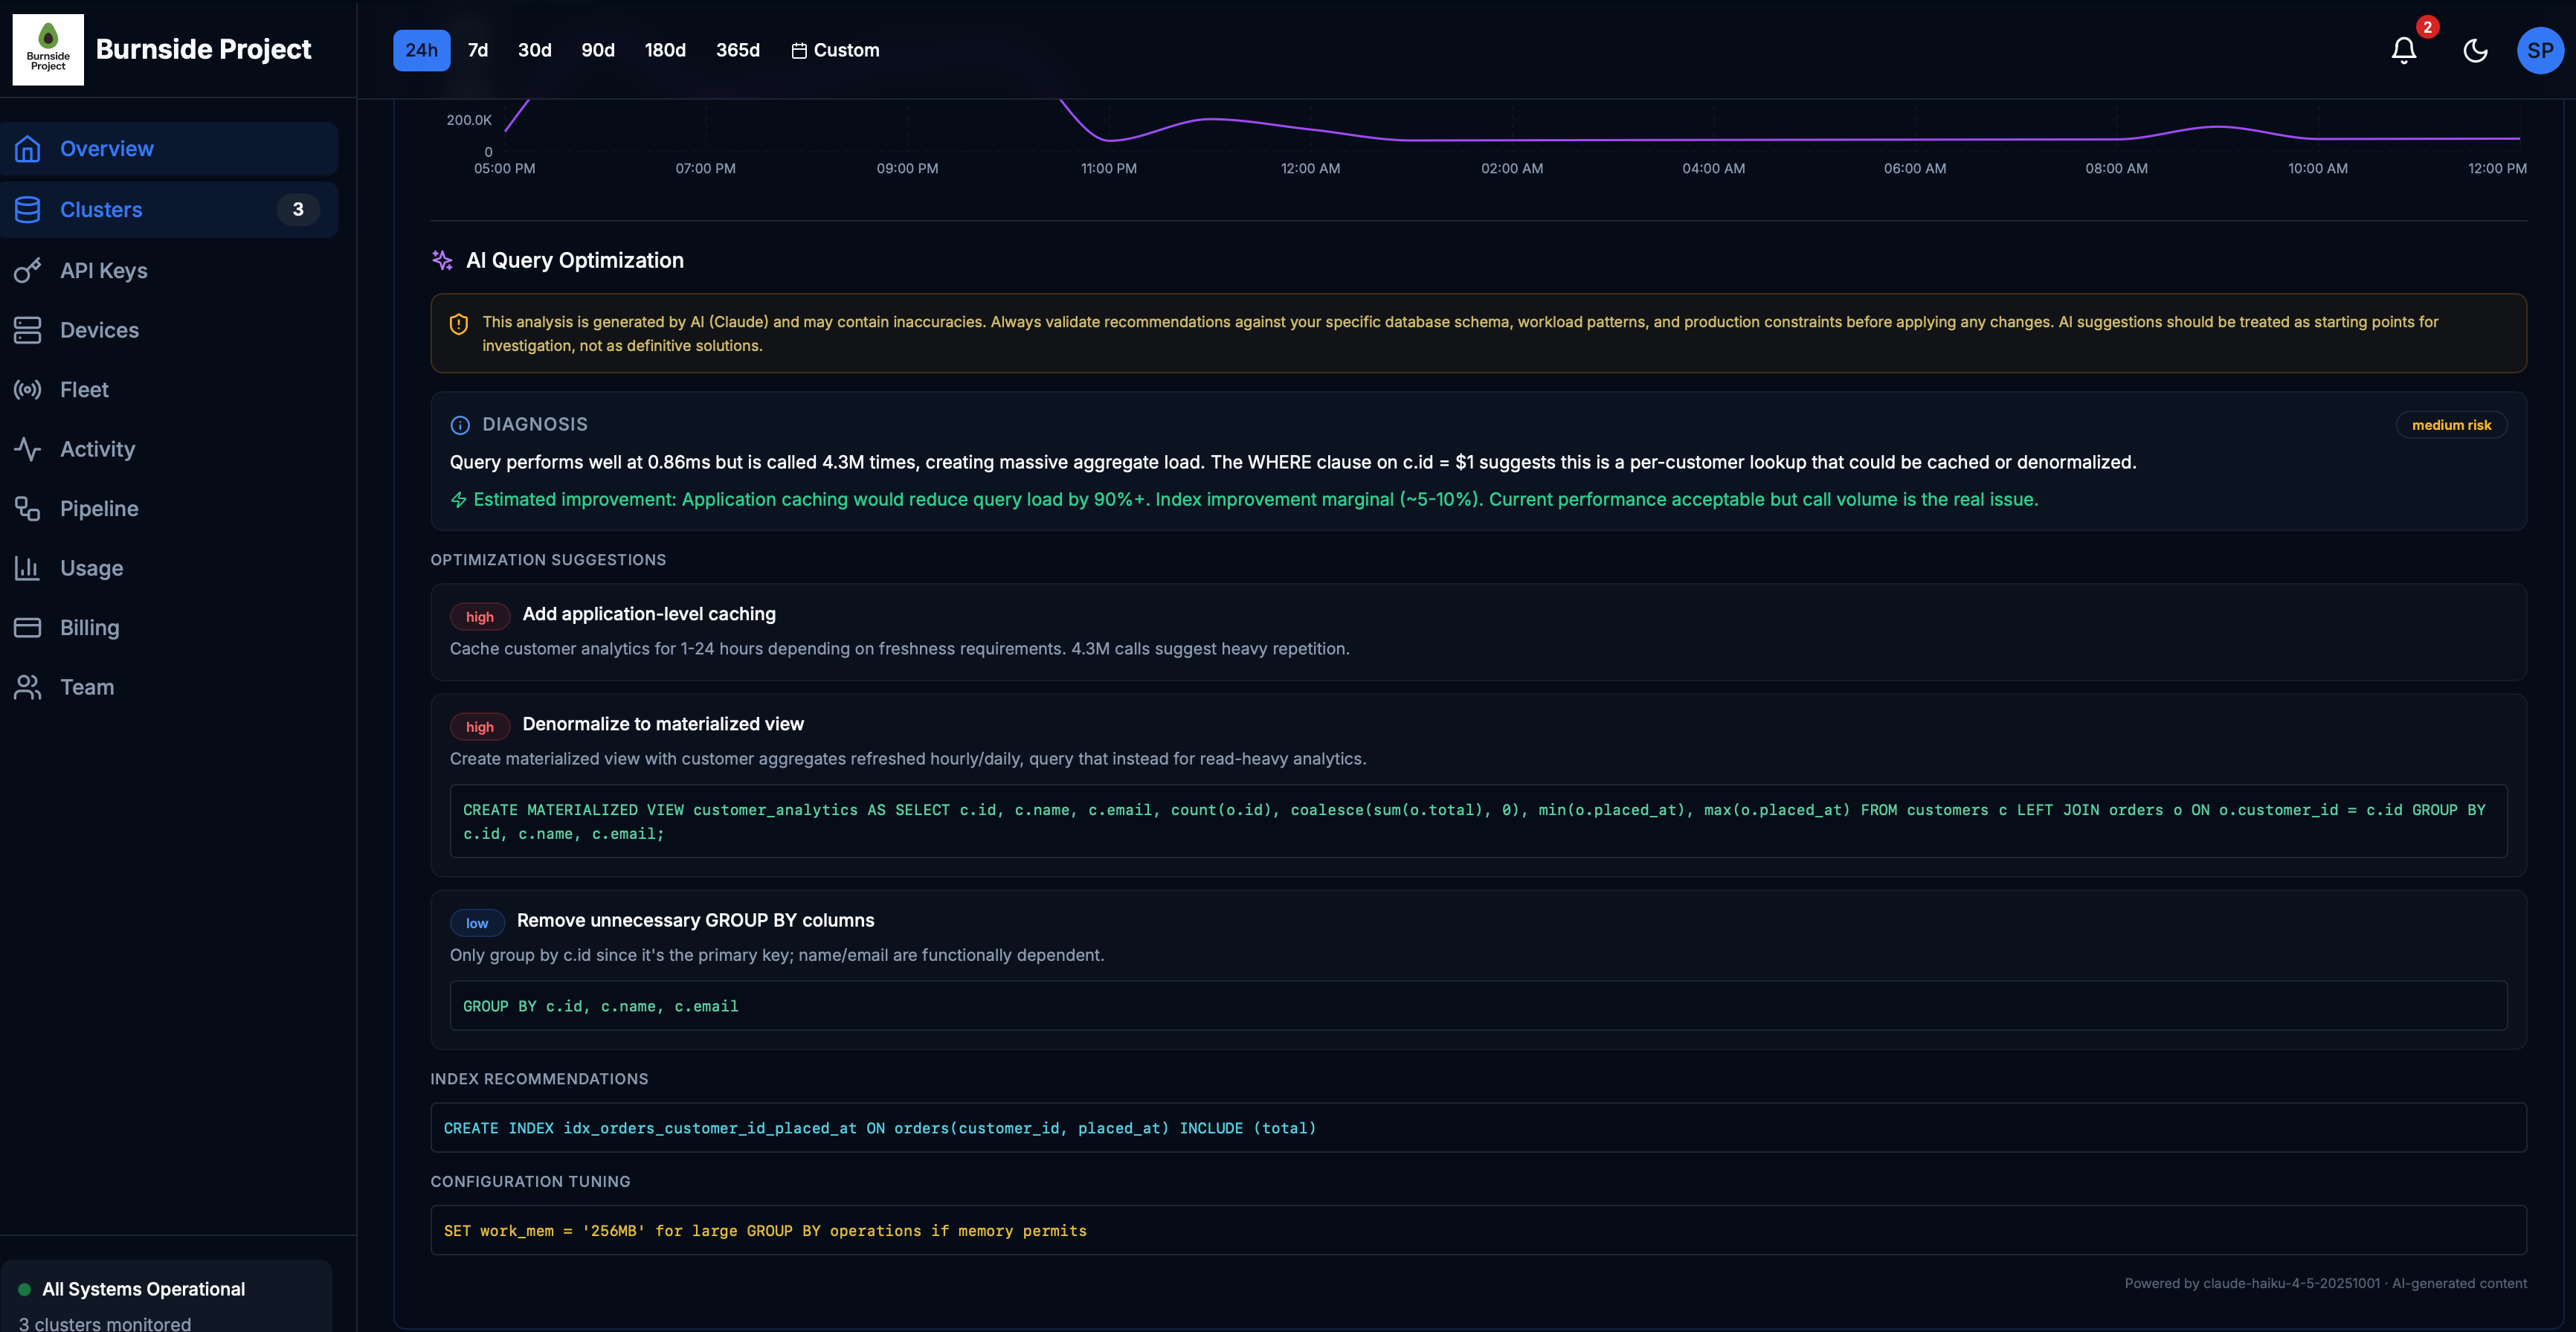Image resolution: width=2576 pixels, height=1332 pixels.
Task: Choose the 365d time range
Action: point(737,50)
